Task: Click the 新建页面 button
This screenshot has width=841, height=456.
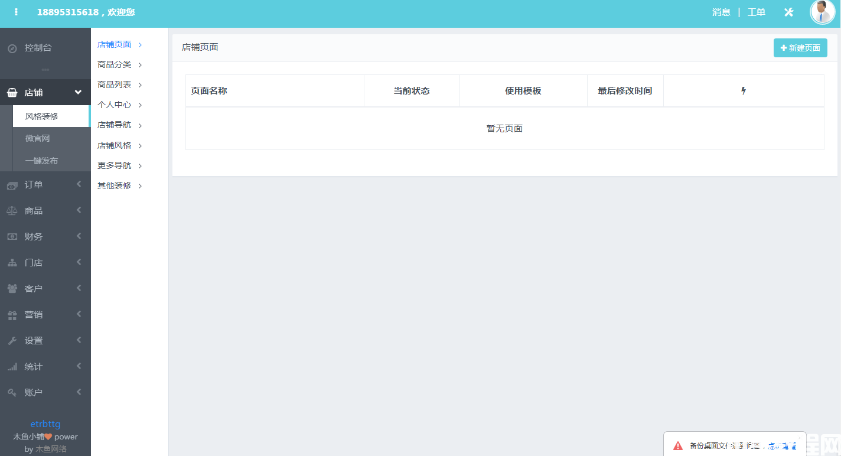Action: tap(800, 48)
